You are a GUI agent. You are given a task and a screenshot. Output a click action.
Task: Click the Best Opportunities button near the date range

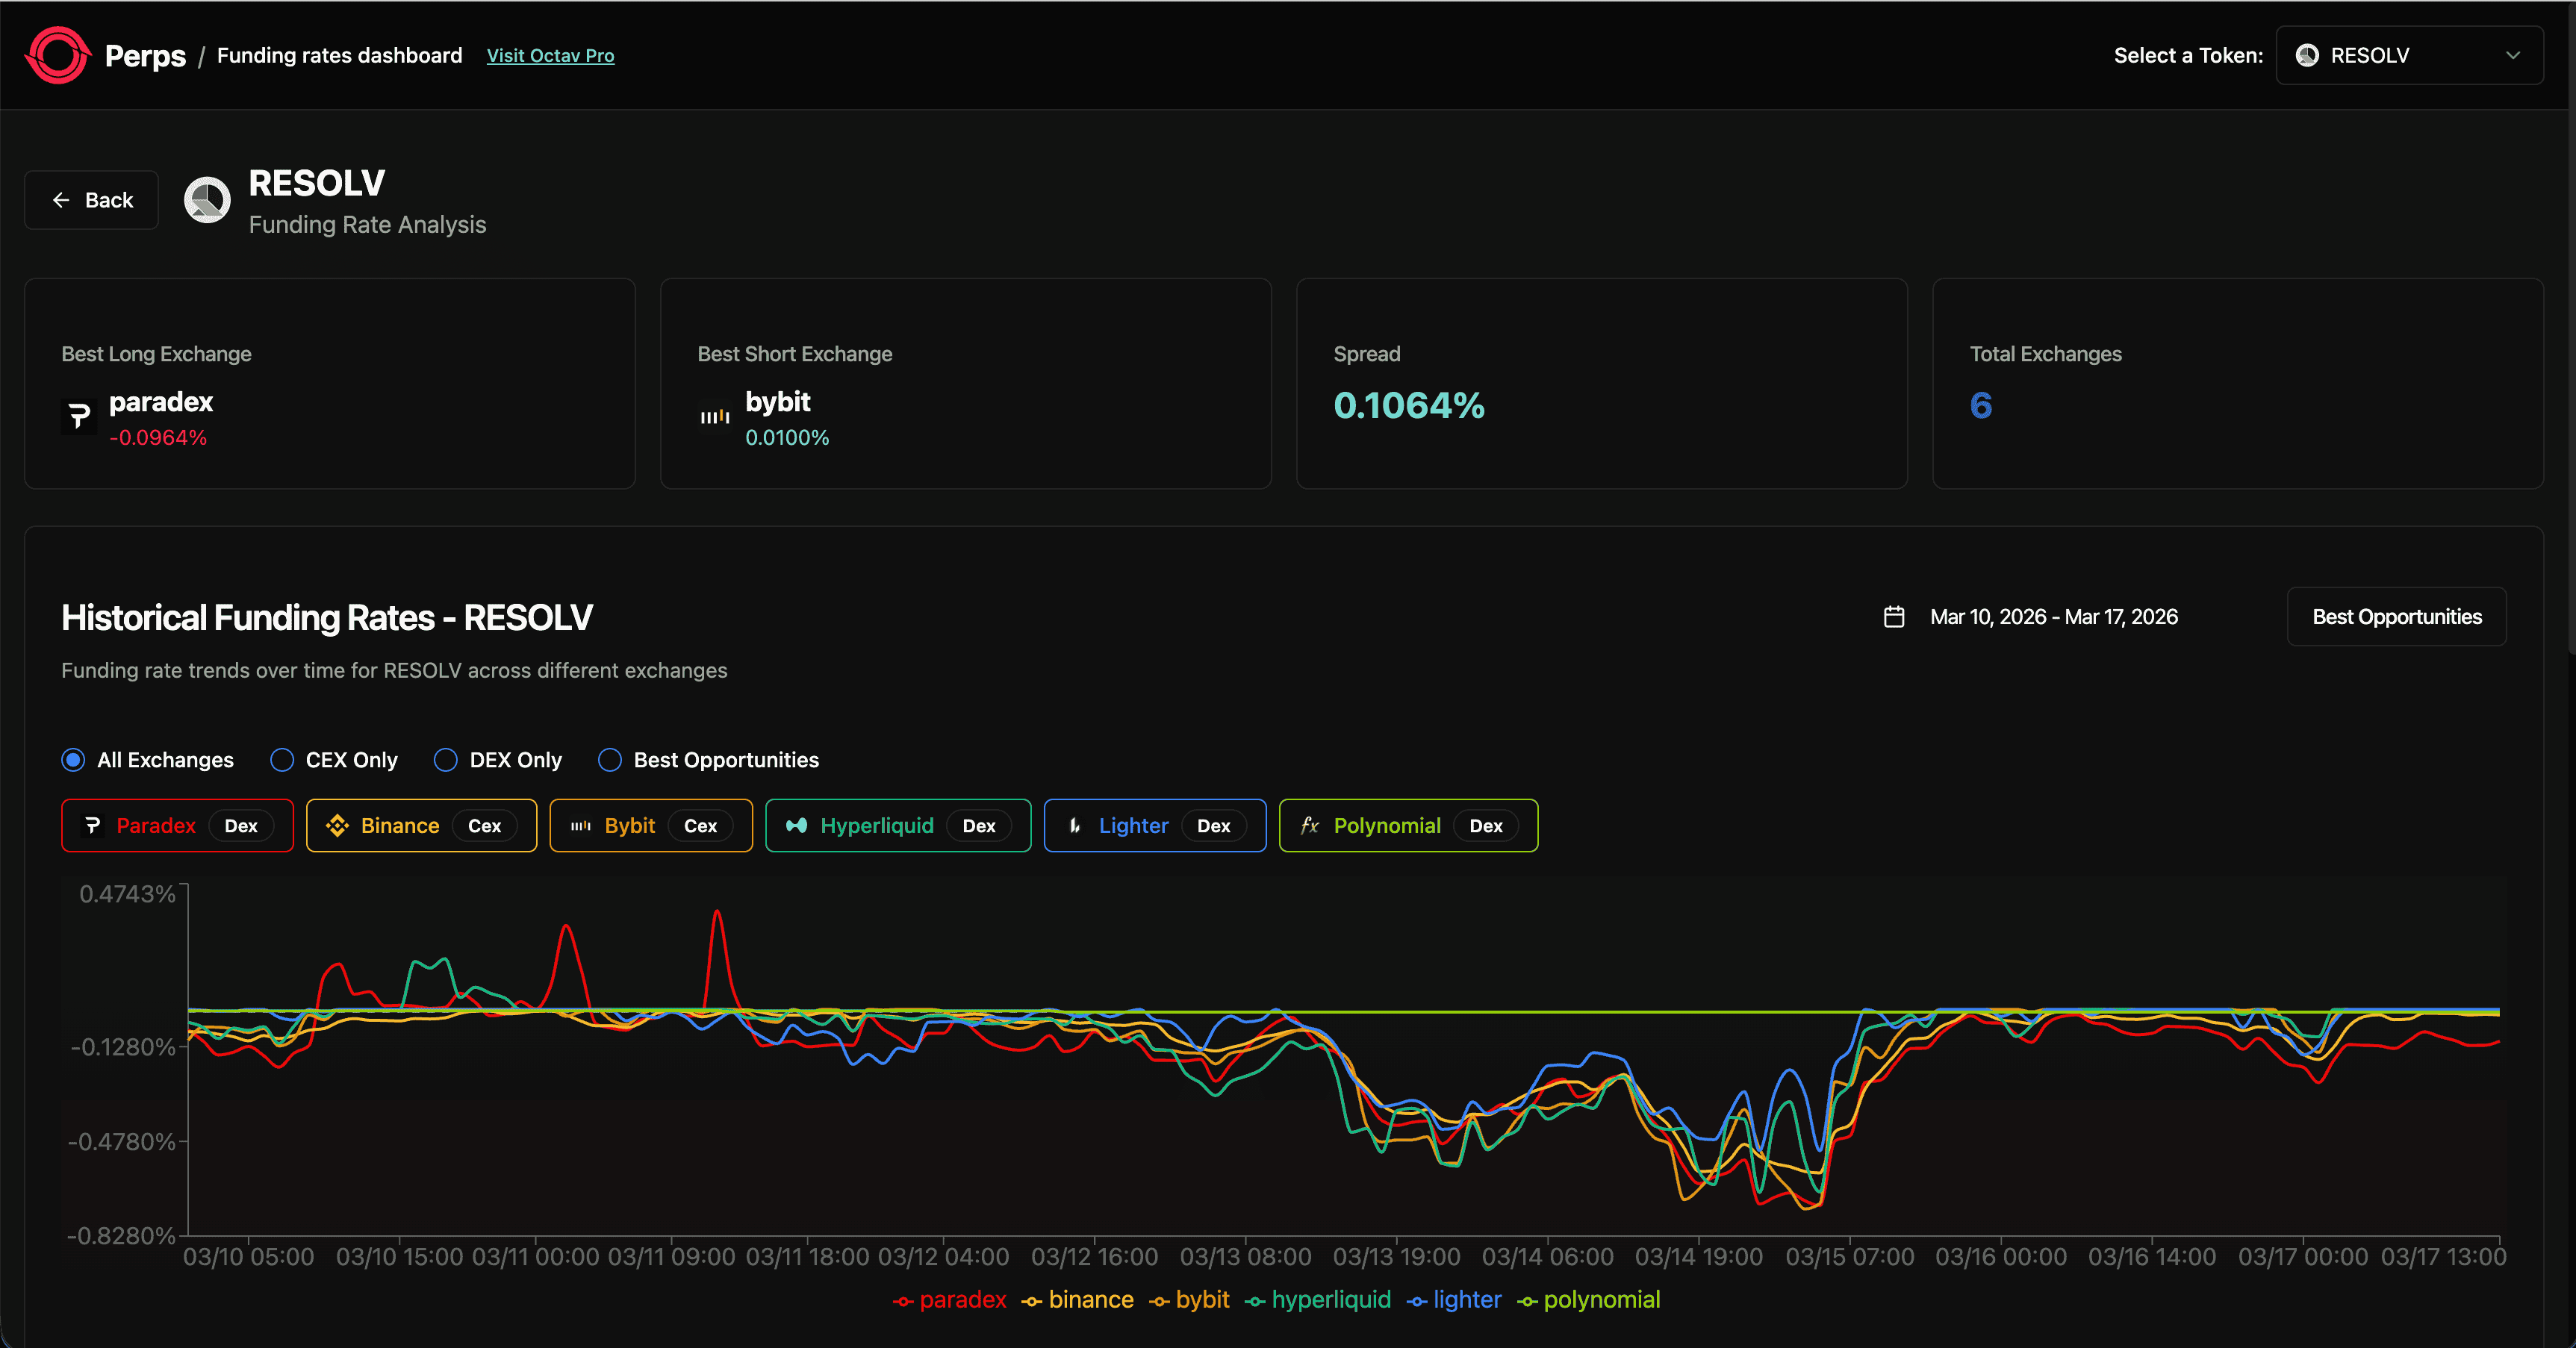coord(2396,617)
